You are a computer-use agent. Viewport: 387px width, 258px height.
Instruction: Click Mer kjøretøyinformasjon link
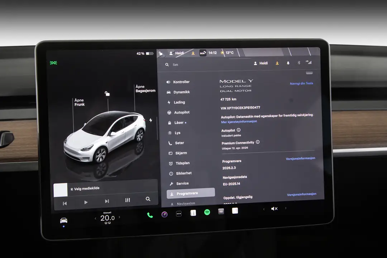click(239, 122)
